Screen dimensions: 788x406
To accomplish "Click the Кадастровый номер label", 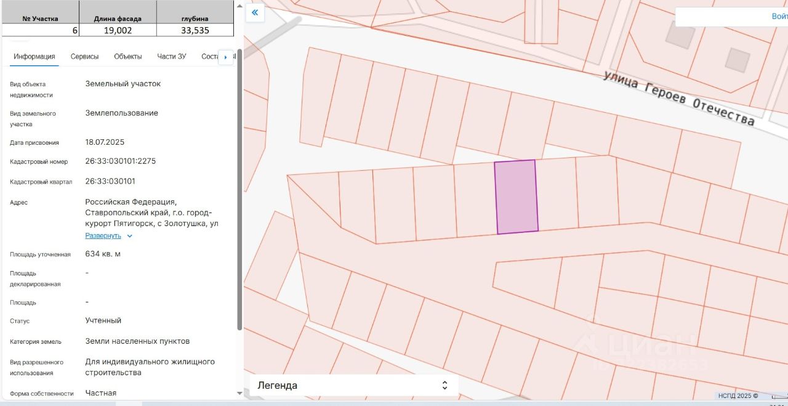I will tap(39, 162).
